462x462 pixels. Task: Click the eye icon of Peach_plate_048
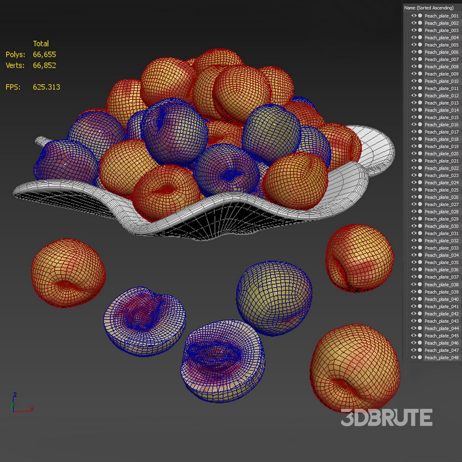coord(414,358)
